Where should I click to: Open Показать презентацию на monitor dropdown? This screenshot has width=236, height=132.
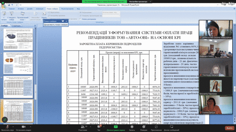click(111, 16)
